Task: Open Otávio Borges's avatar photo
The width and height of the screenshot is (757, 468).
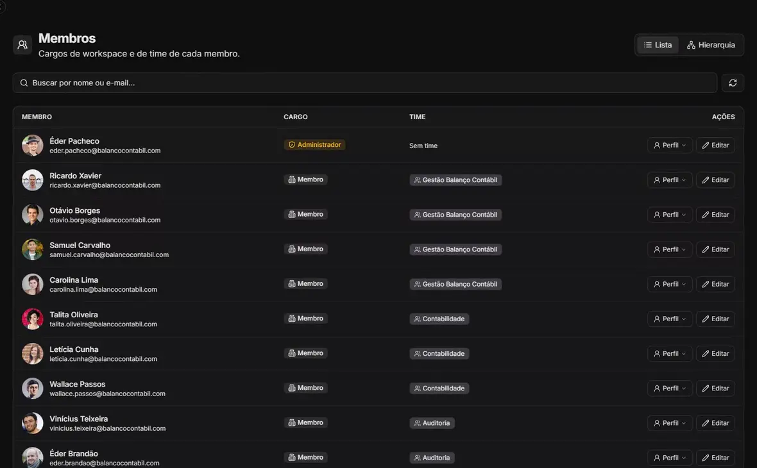Action: 32,215
